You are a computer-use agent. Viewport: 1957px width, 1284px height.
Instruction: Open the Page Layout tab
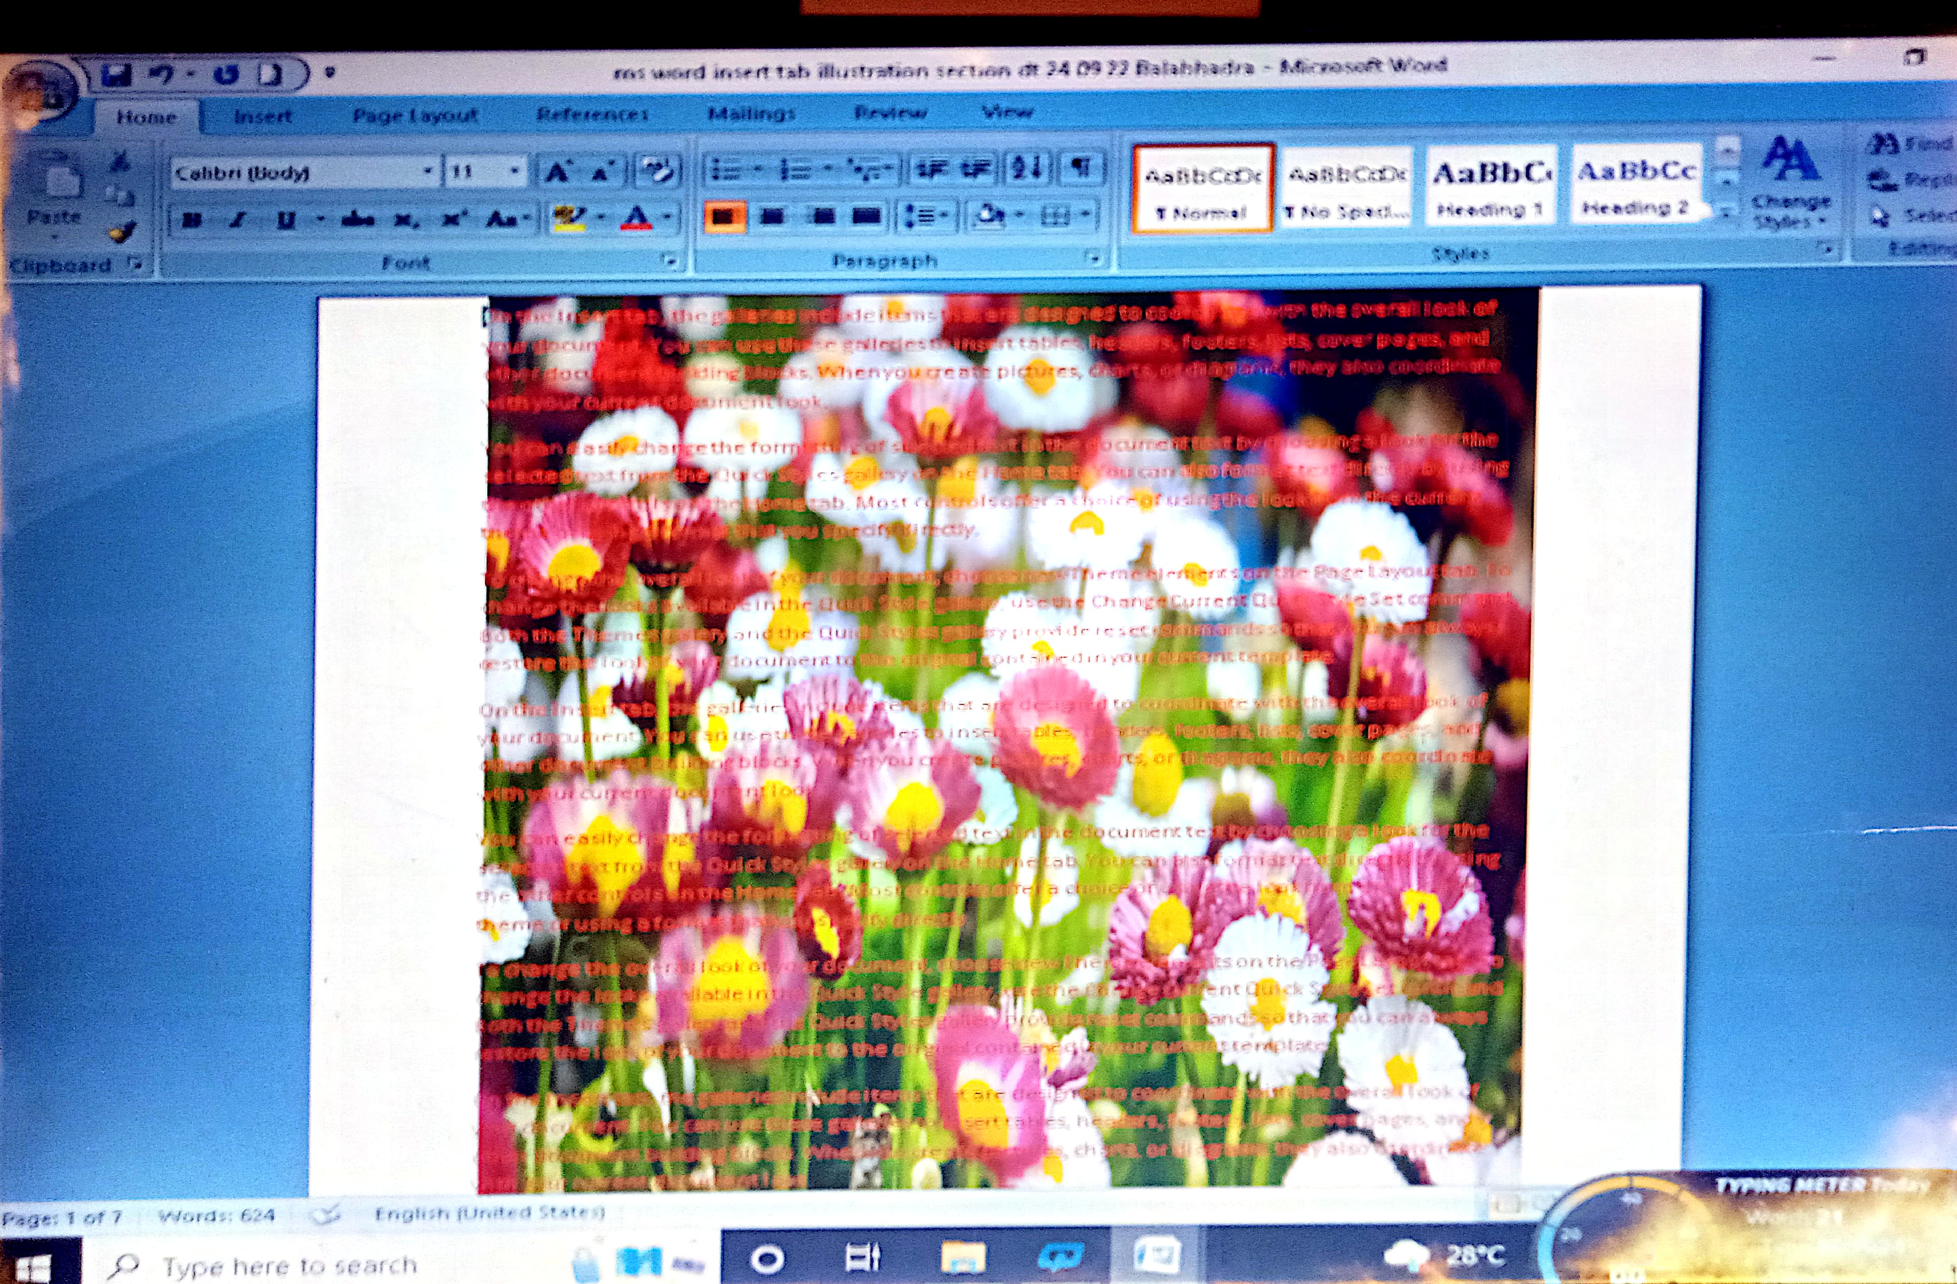[414, 116]
